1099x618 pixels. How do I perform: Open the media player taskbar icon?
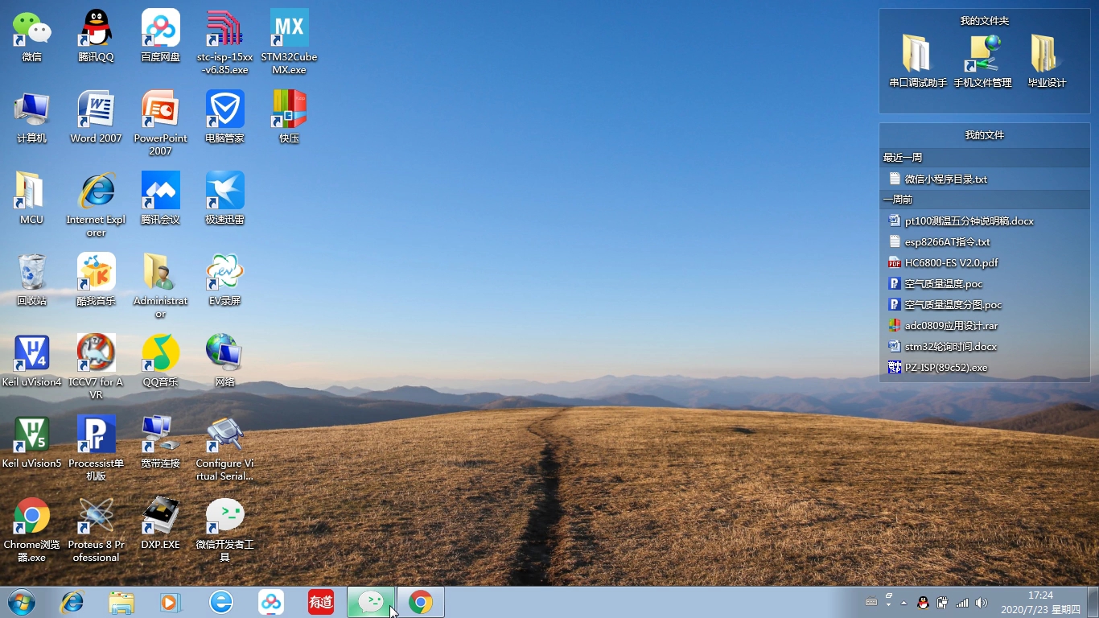(171, 602)
